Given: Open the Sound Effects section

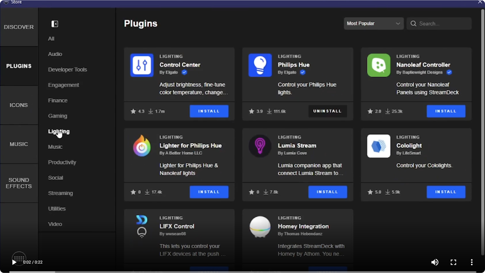Looking at the screenshot, I should click(19, 183).
